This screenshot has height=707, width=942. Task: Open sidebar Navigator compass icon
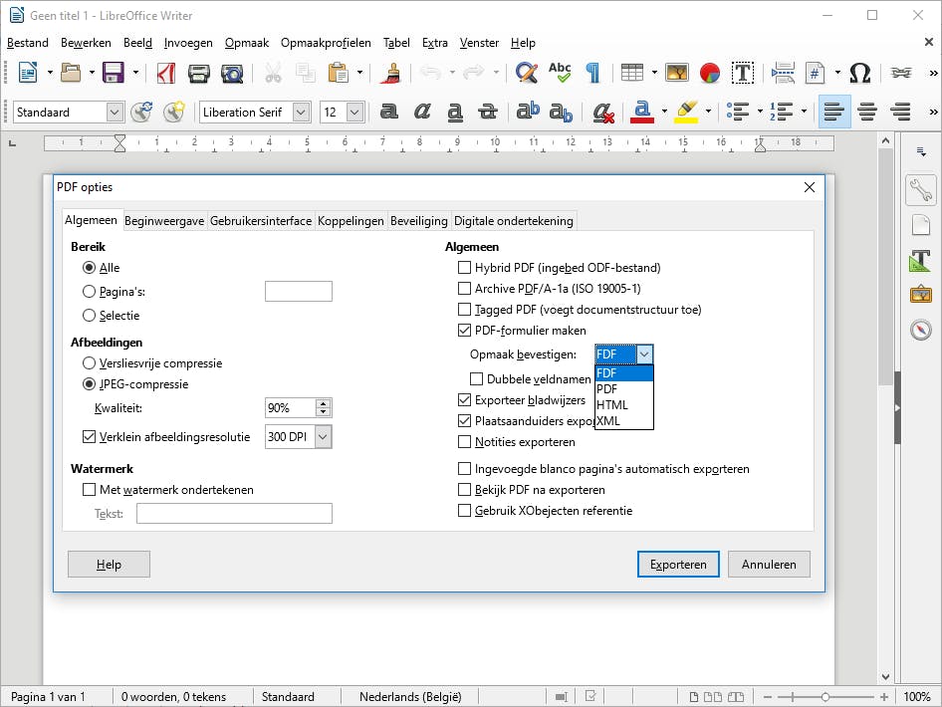[920, 330]
